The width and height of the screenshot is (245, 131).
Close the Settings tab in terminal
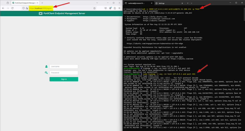182,3
